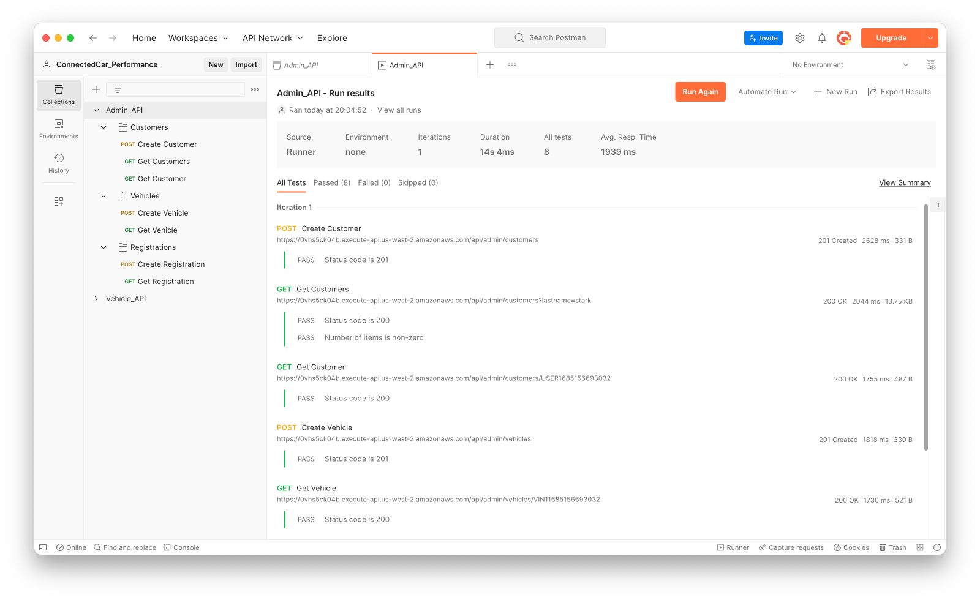The height and width of the screenshot is (600, 980).
Task: Click Export Results
Action: [899, 92]
